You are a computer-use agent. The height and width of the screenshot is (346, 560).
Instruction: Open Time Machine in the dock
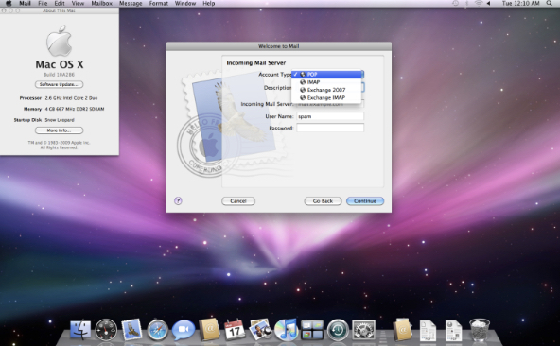click(338, 330)
